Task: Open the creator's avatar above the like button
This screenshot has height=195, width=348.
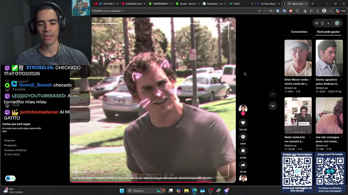Action: click(243, 108)
